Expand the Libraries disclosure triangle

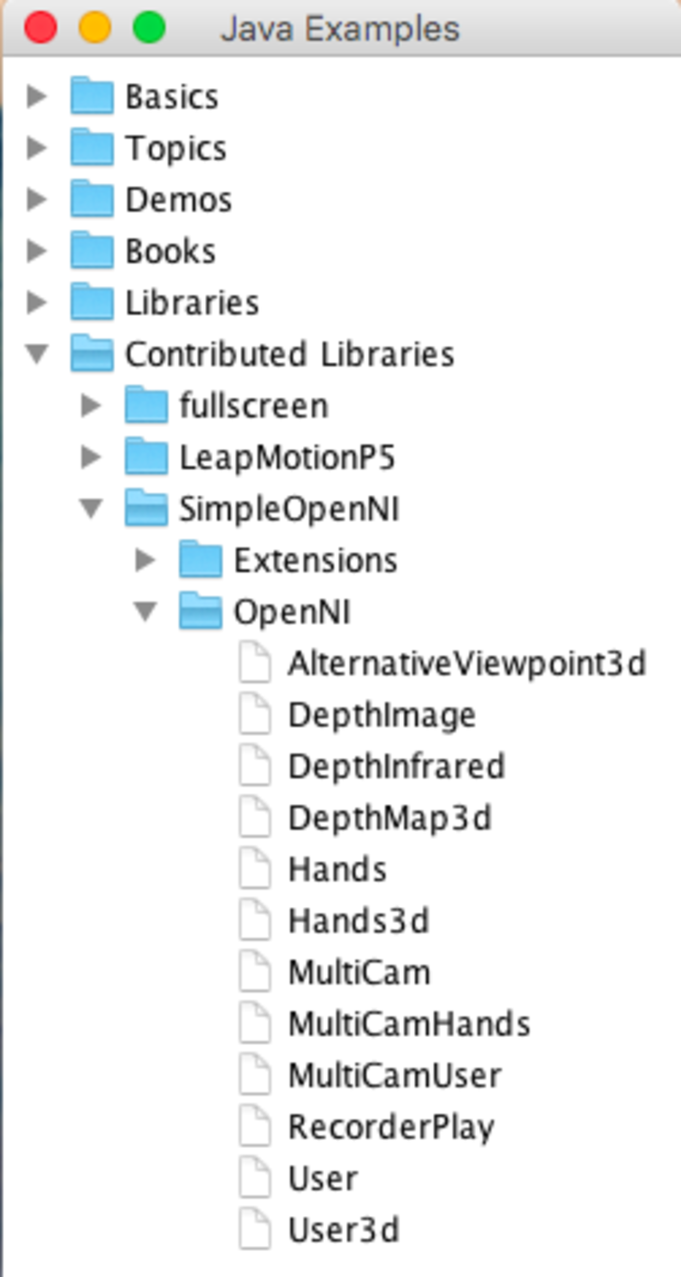point(37,302)
